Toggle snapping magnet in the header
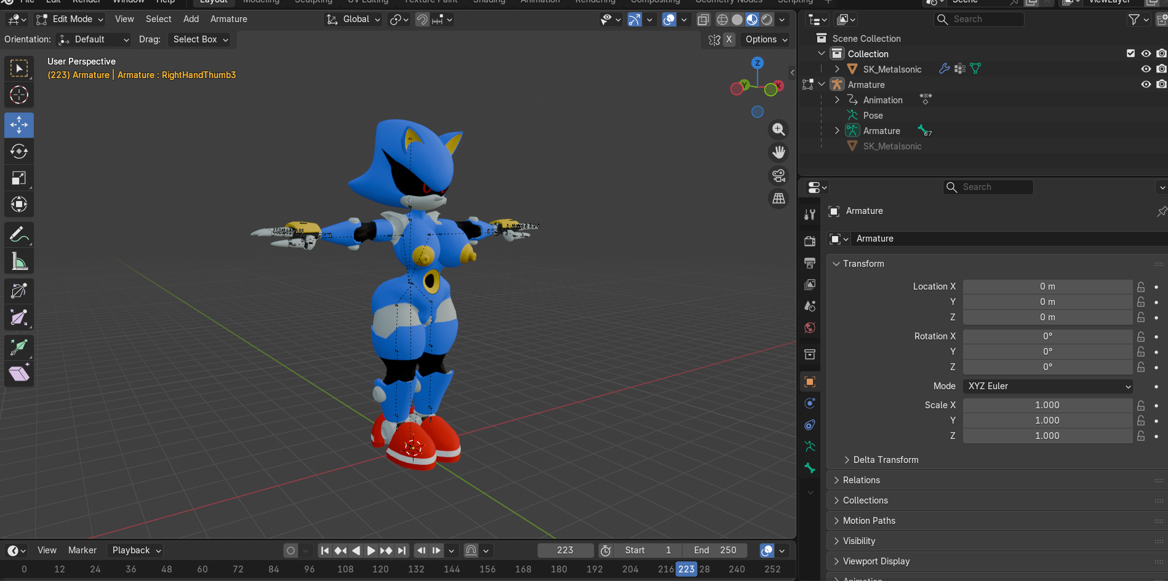 pyautogui.click(x=422, y=20)
